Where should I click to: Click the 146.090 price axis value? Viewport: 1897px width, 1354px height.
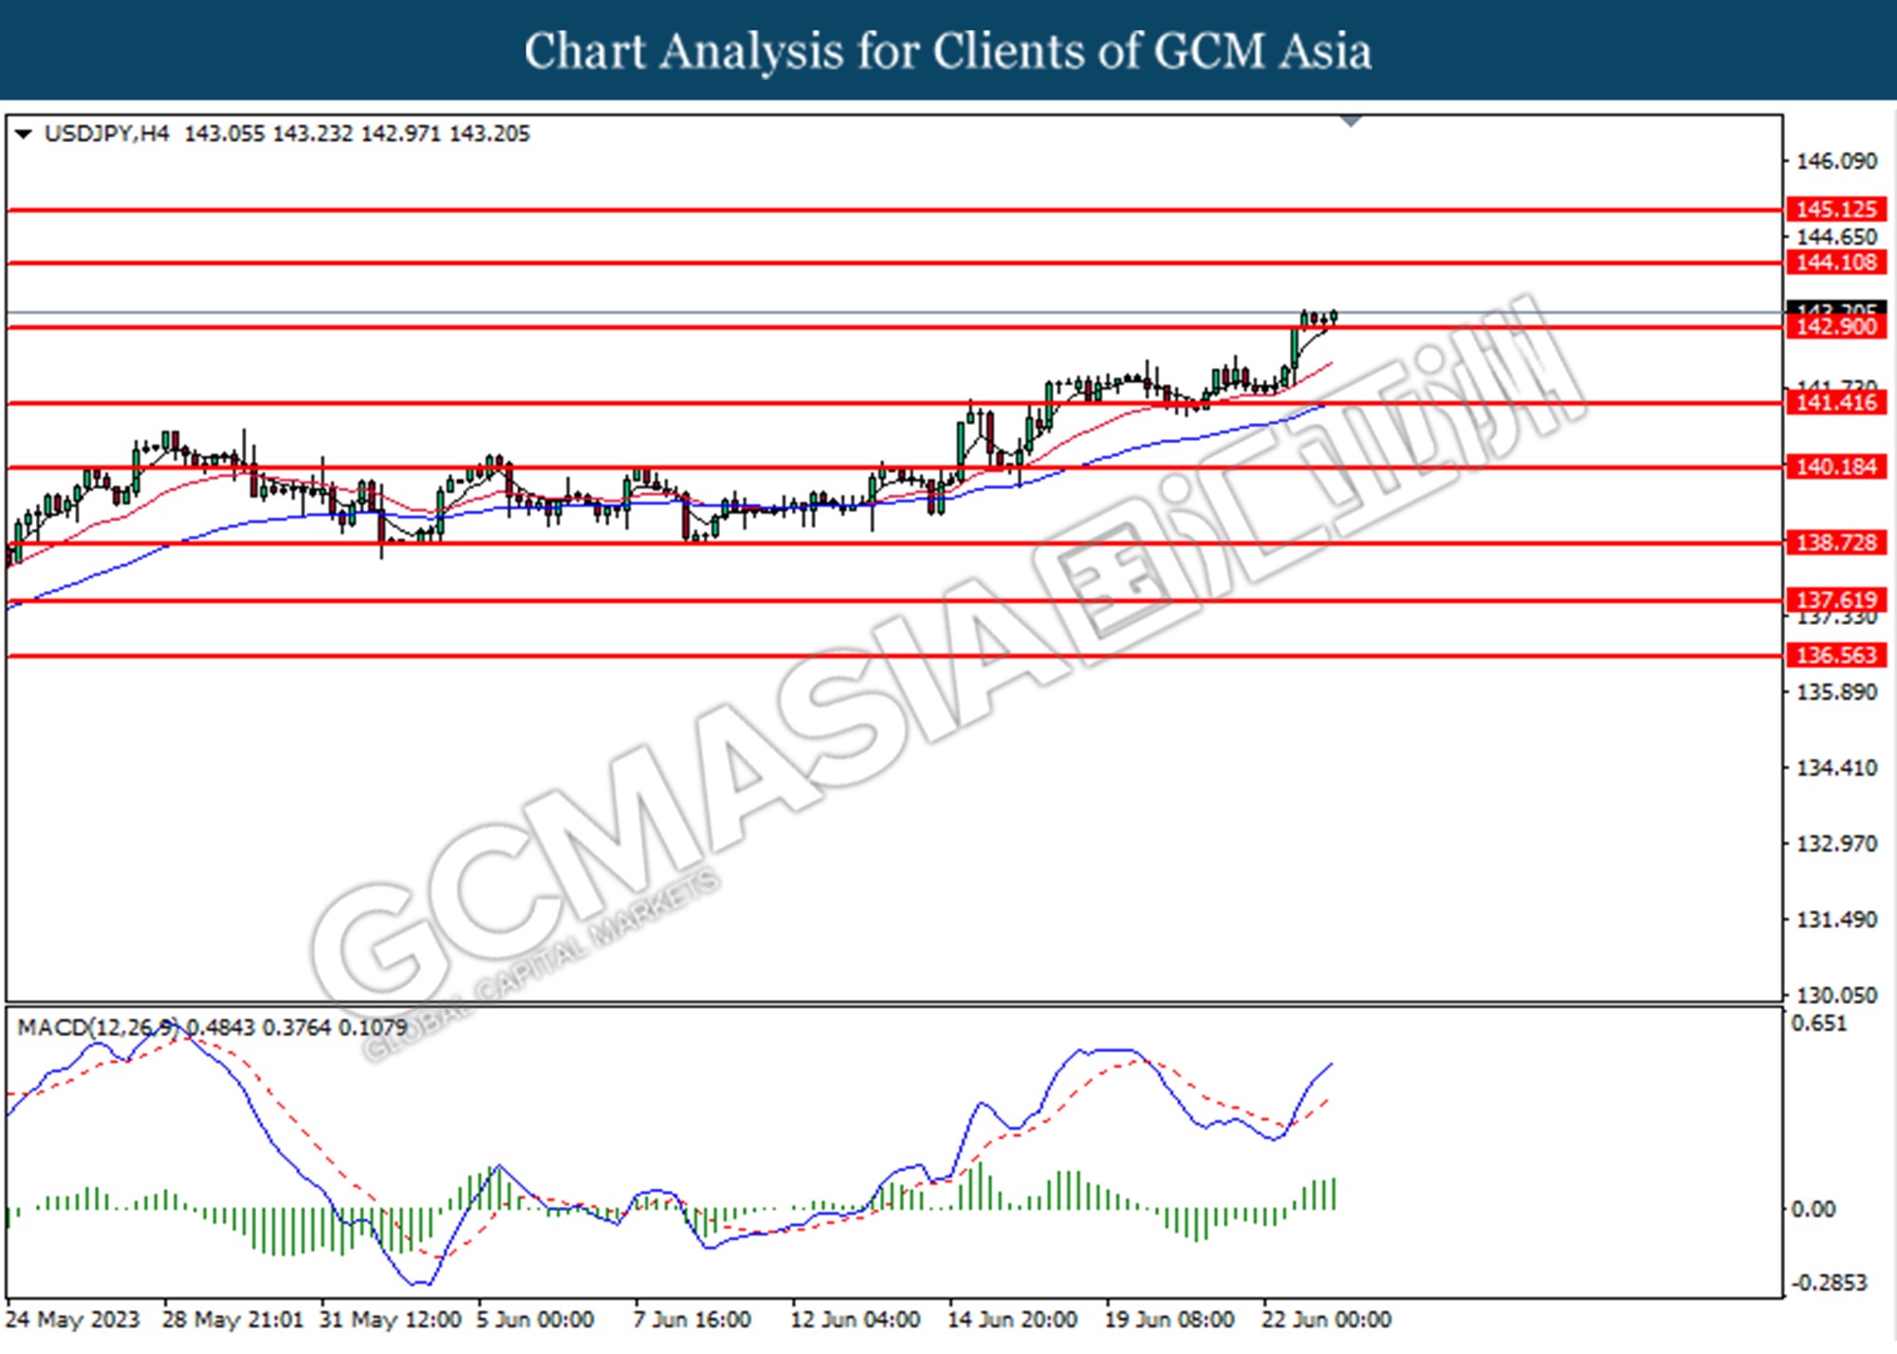1836,161
